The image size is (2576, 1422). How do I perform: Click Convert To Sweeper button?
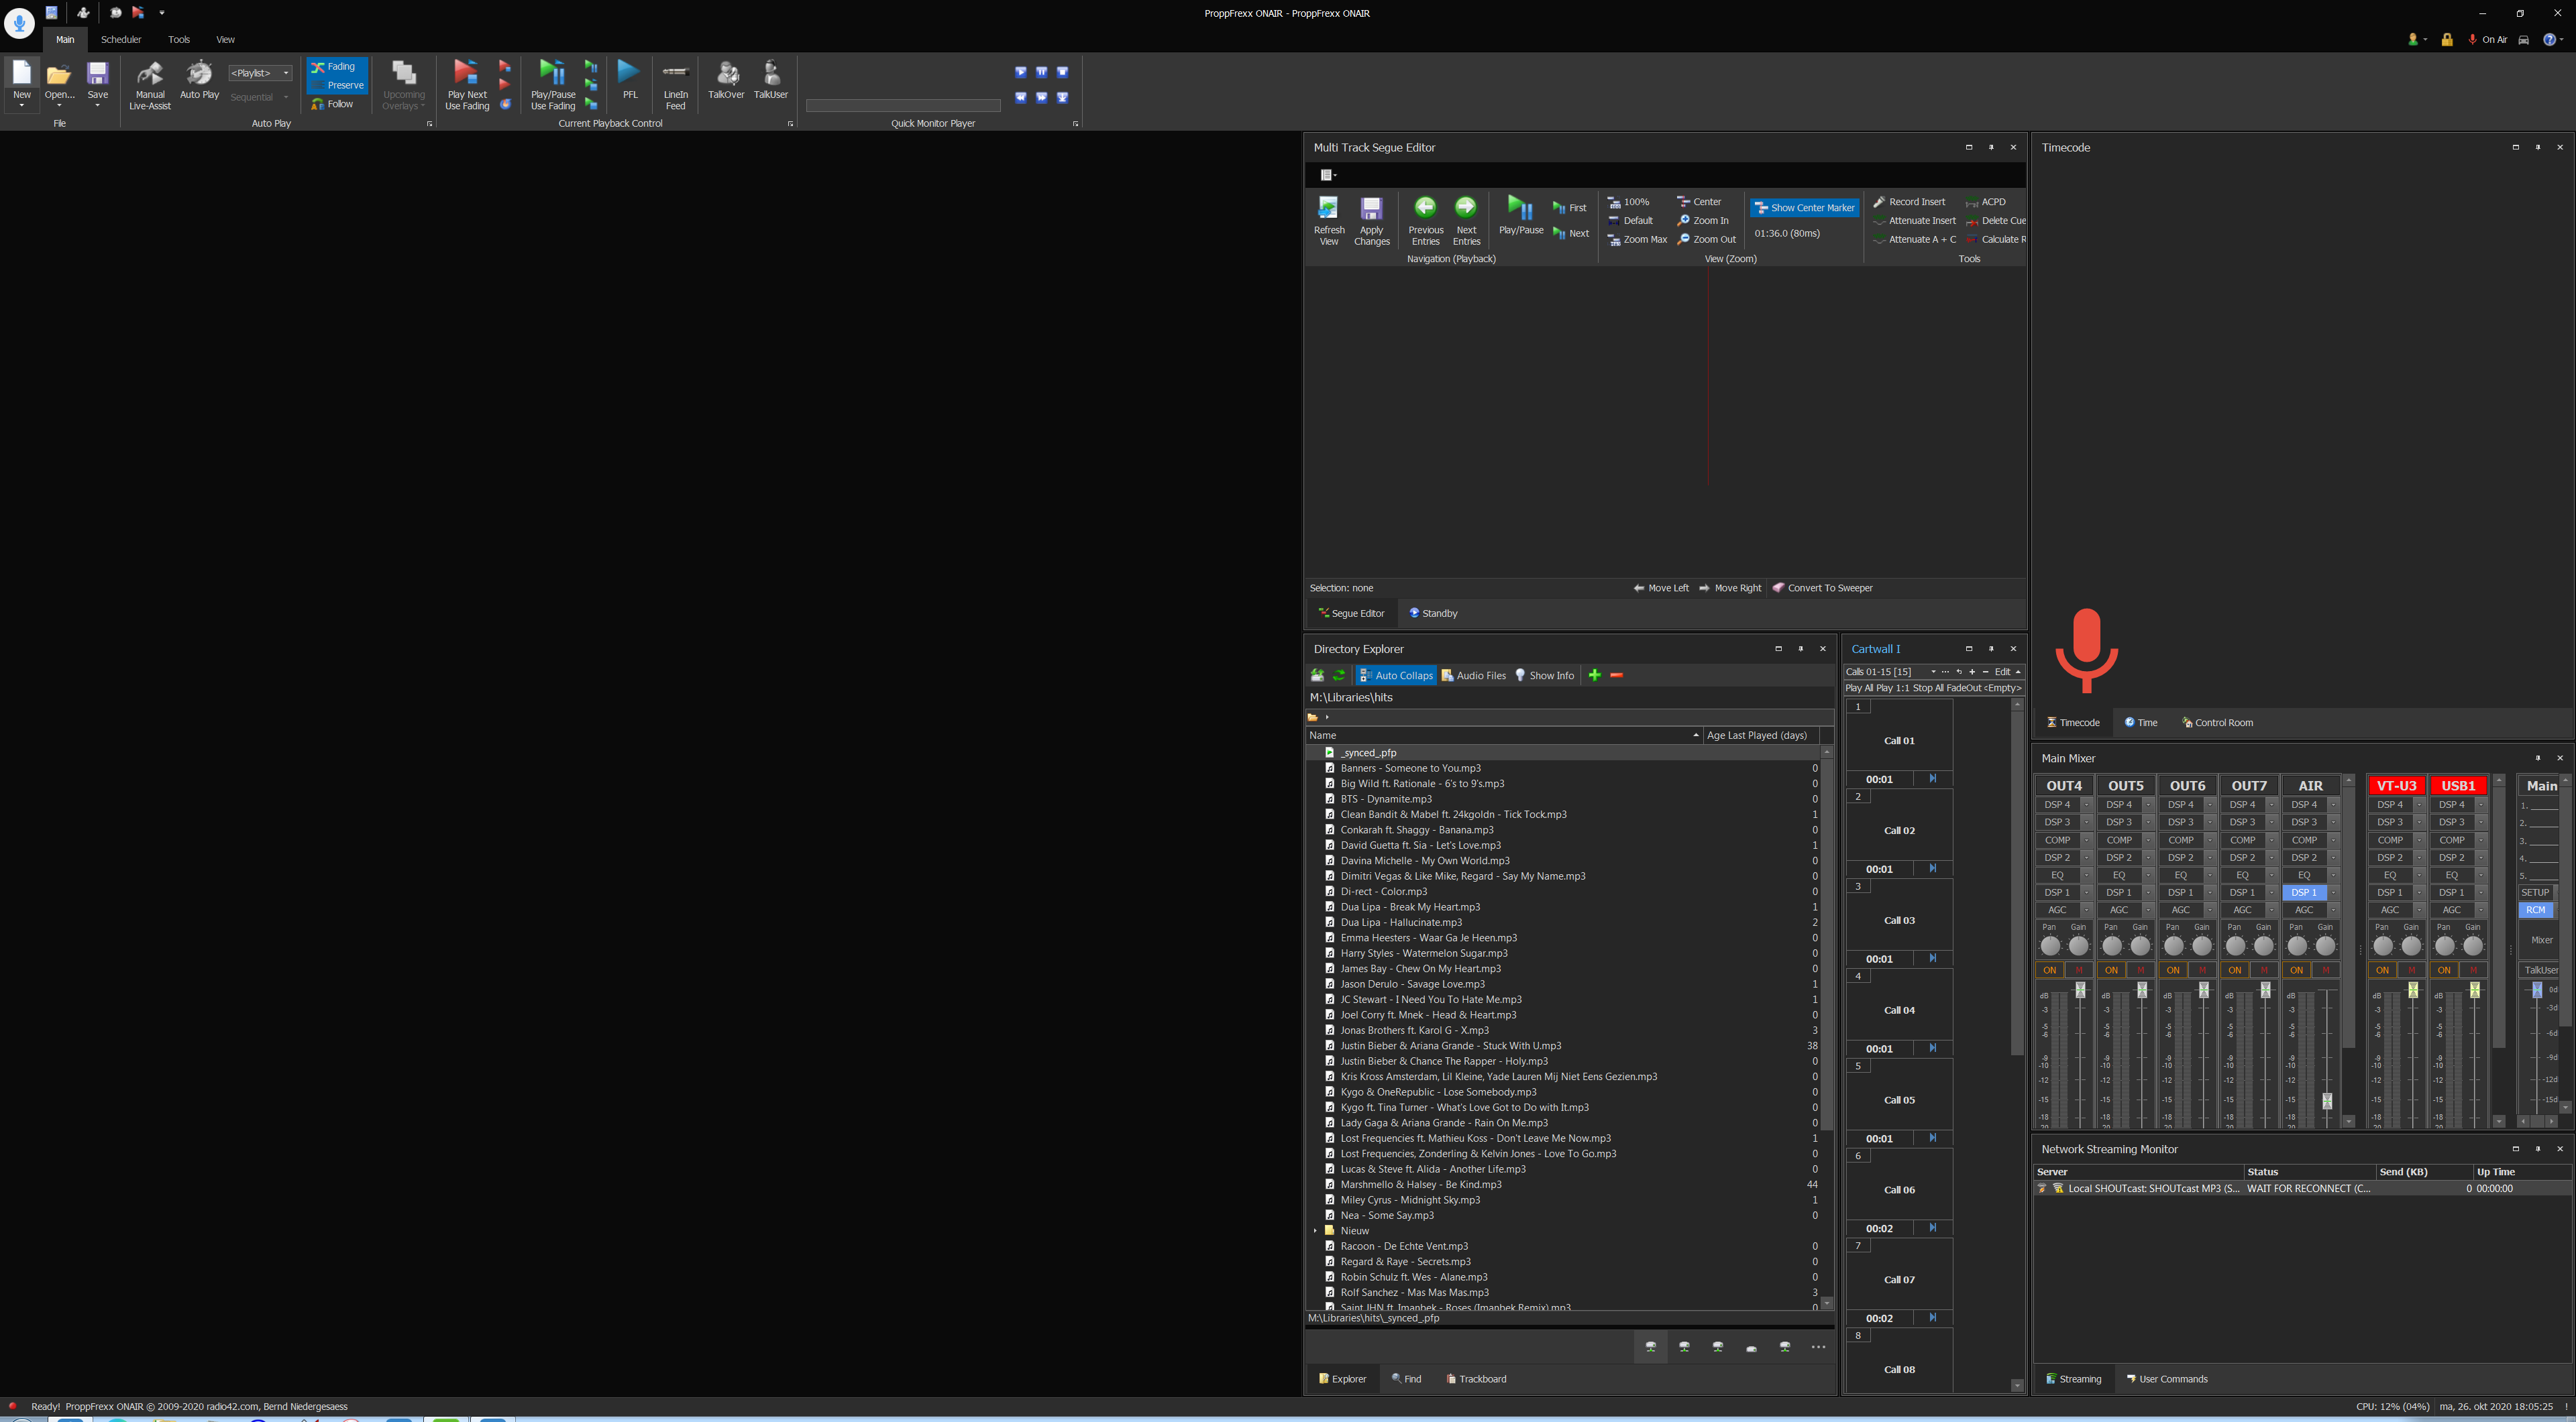pos(1823,589)
